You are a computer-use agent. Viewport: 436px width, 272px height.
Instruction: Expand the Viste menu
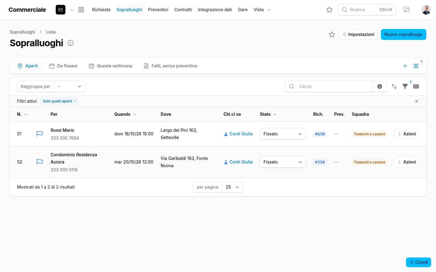(262, 10)
